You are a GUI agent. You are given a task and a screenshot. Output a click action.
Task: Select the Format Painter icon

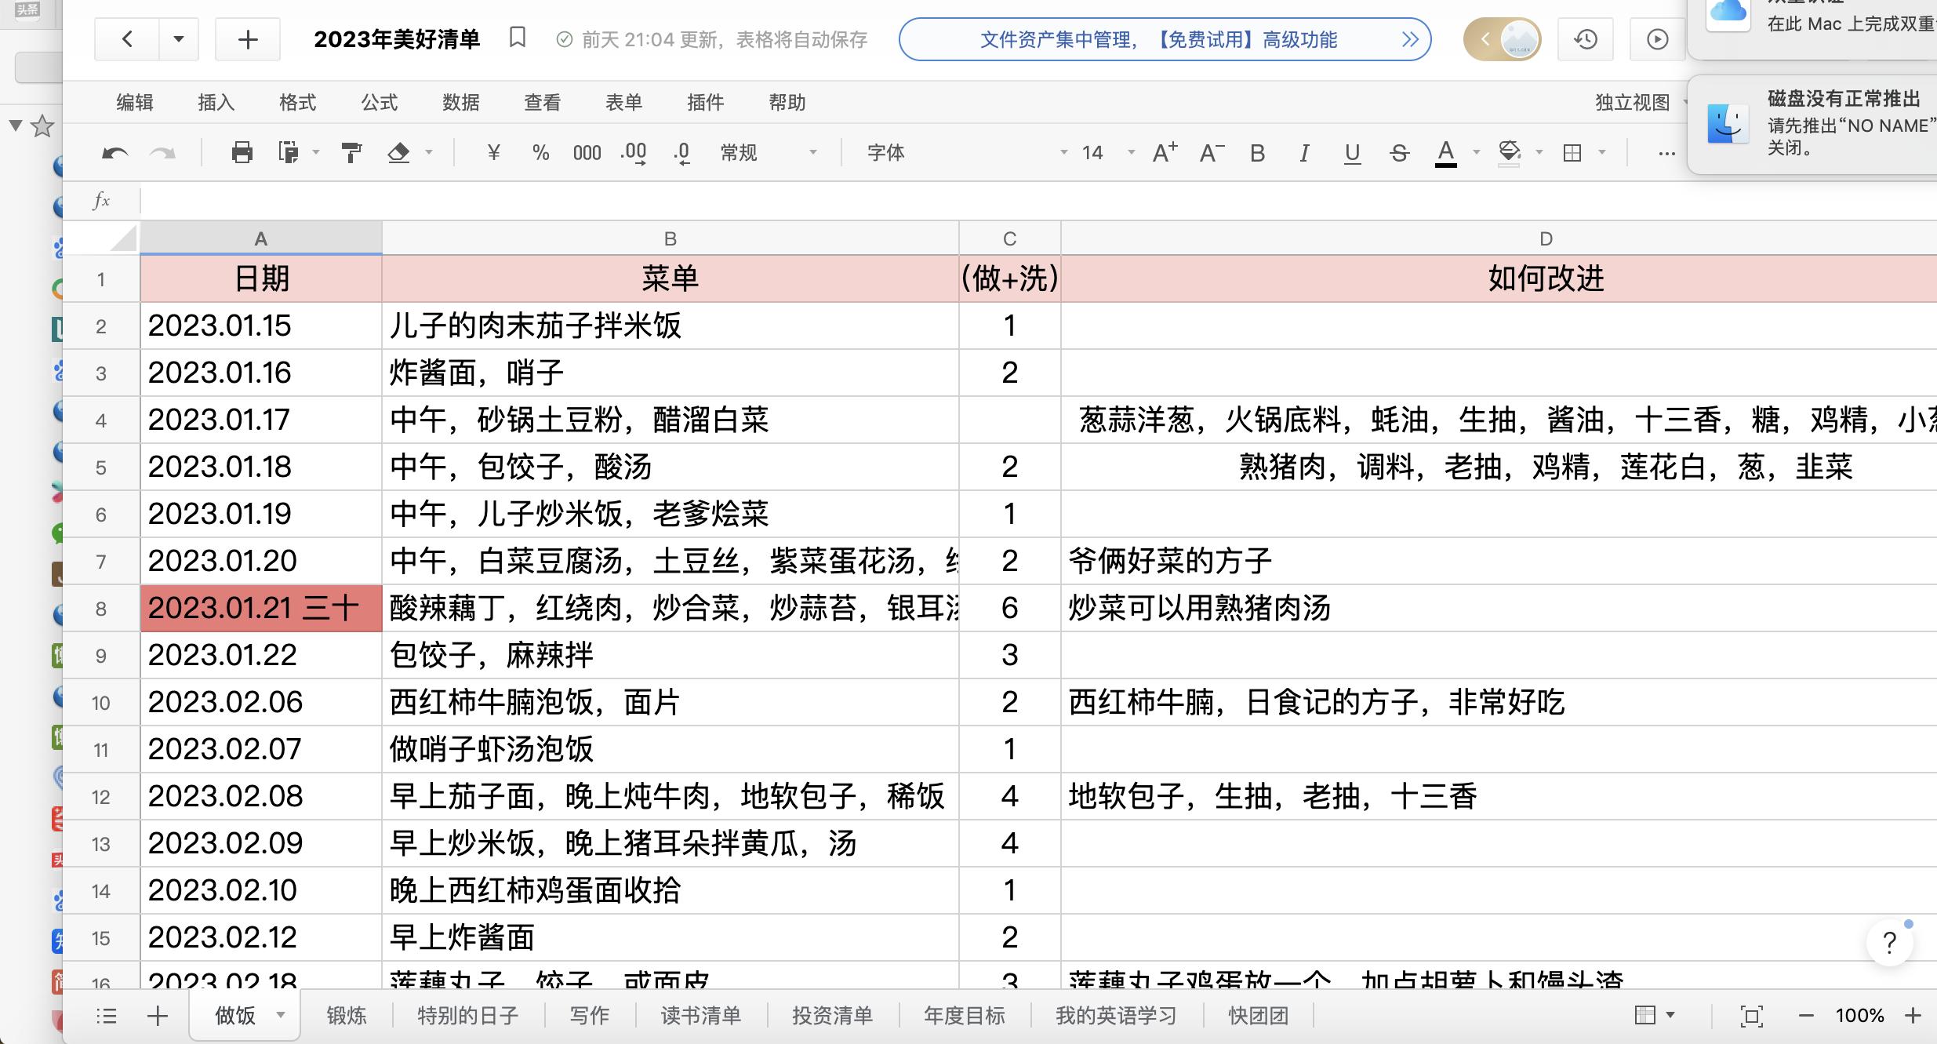click(x=351, y=152)
